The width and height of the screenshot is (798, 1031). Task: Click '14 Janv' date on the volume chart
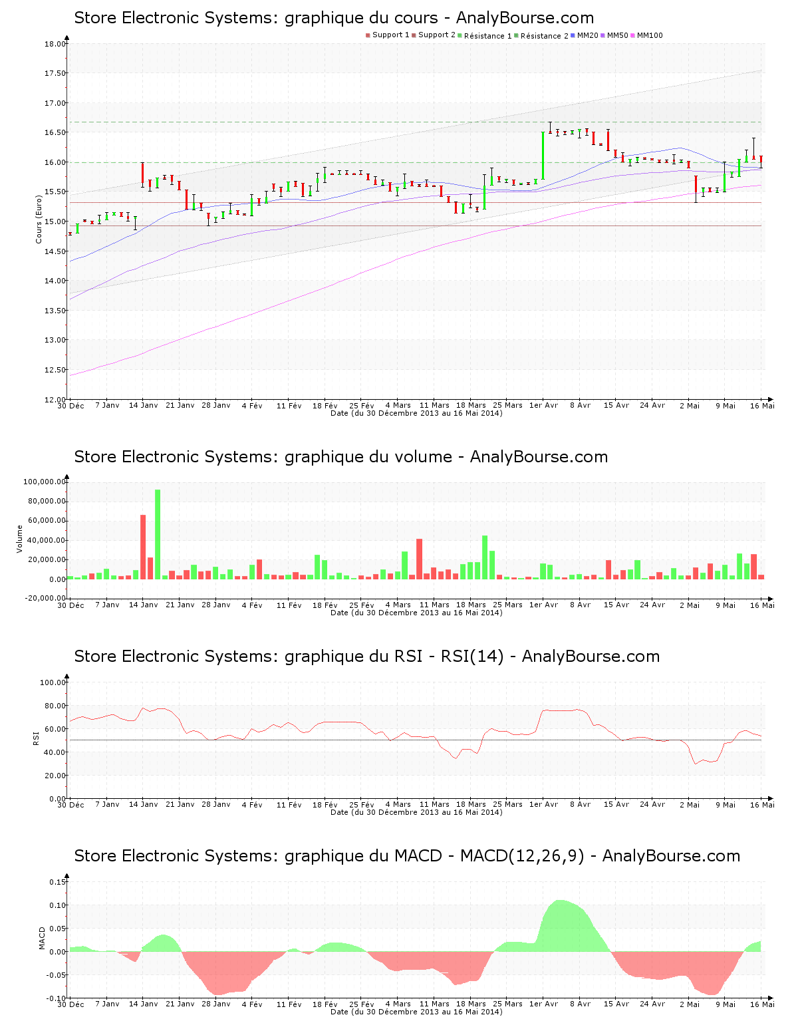click(x=143, y=605)
